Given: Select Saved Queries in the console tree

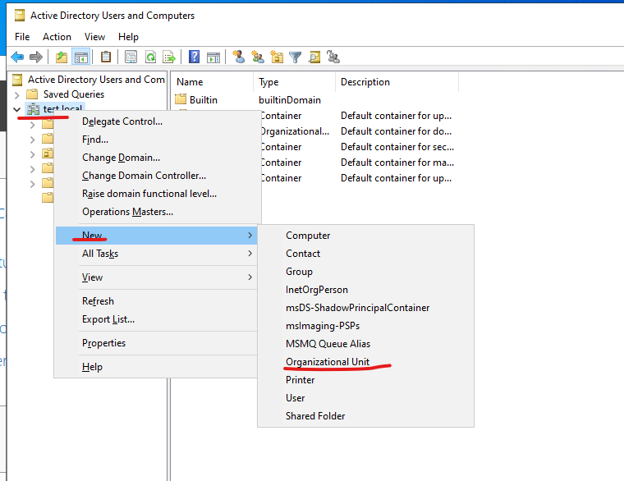Looking at the screenshot, I should 74,94.
